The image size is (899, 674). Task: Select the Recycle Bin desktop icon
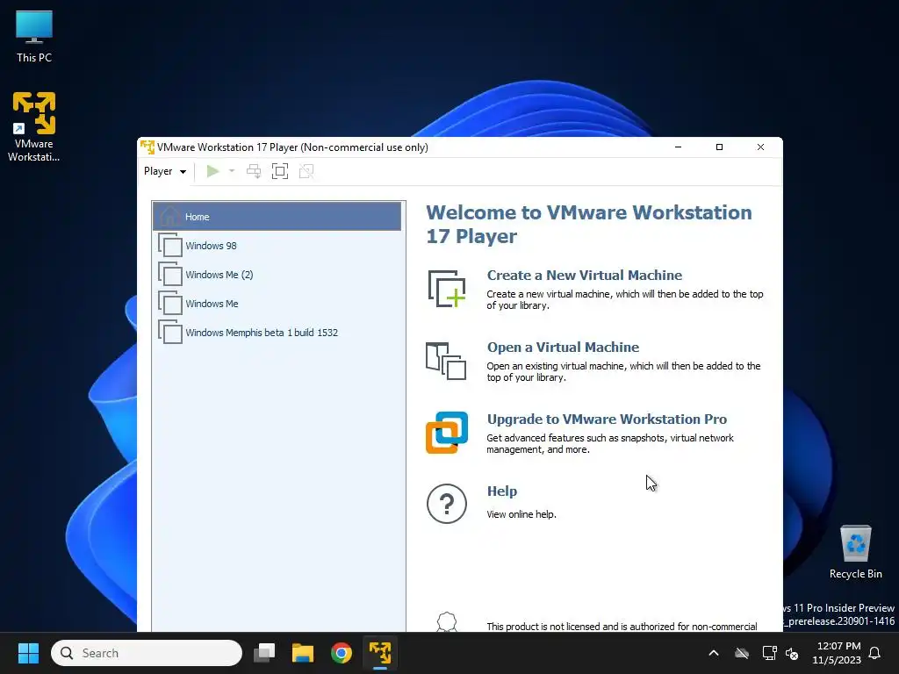pyautogui.click(x=855, y=552)
